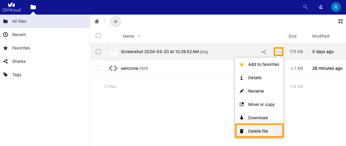Open Tags in sidebar
The height and width of the screenshot is (146, 346).
tap(45, 75)
